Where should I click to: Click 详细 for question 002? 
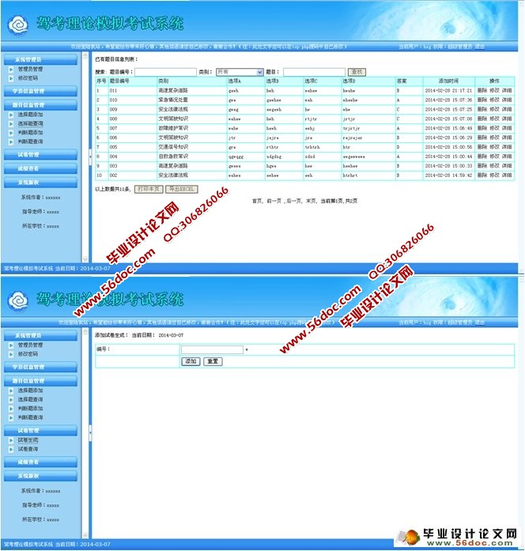(507, 175)
